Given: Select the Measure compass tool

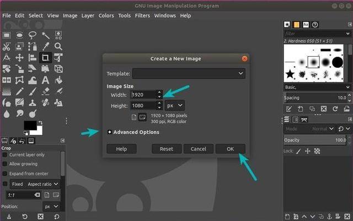Looking at the screenshot, I should [7, 58].
